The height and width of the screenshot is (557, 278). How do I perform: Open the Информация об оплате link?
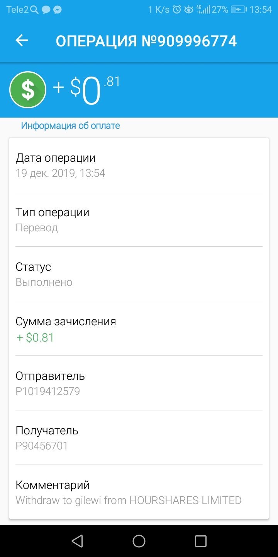point(70,126)
